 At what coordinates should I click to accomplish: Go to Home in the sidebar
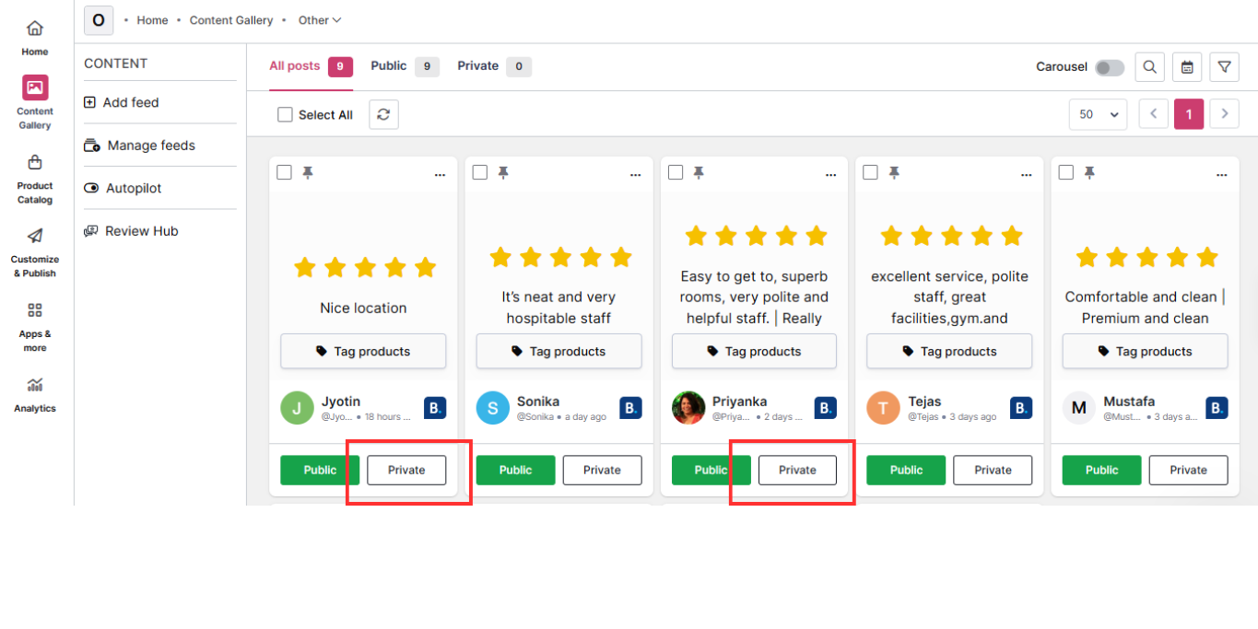(35, 38)
